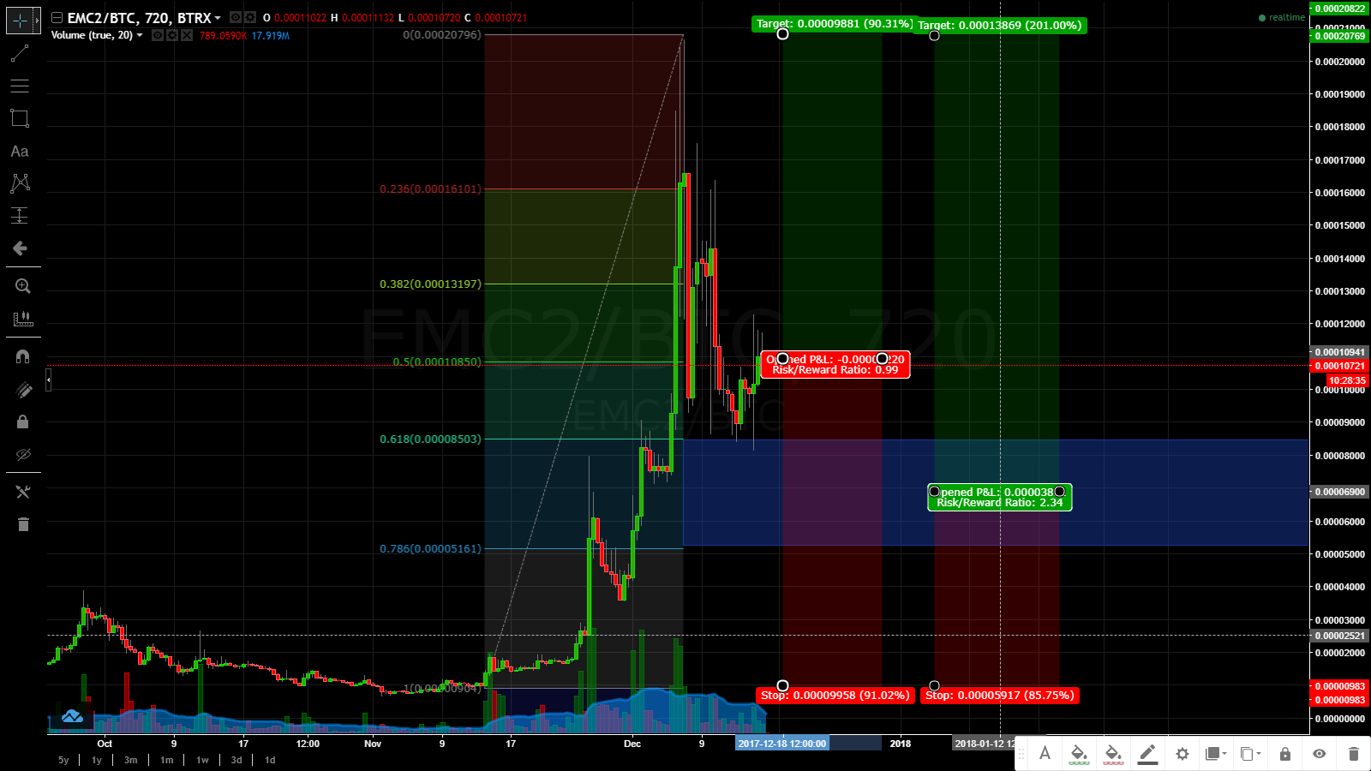Click the 0.382(0.00013197) Fibonacci label
Screen dimensions: 1371x771
click(431, 284)
